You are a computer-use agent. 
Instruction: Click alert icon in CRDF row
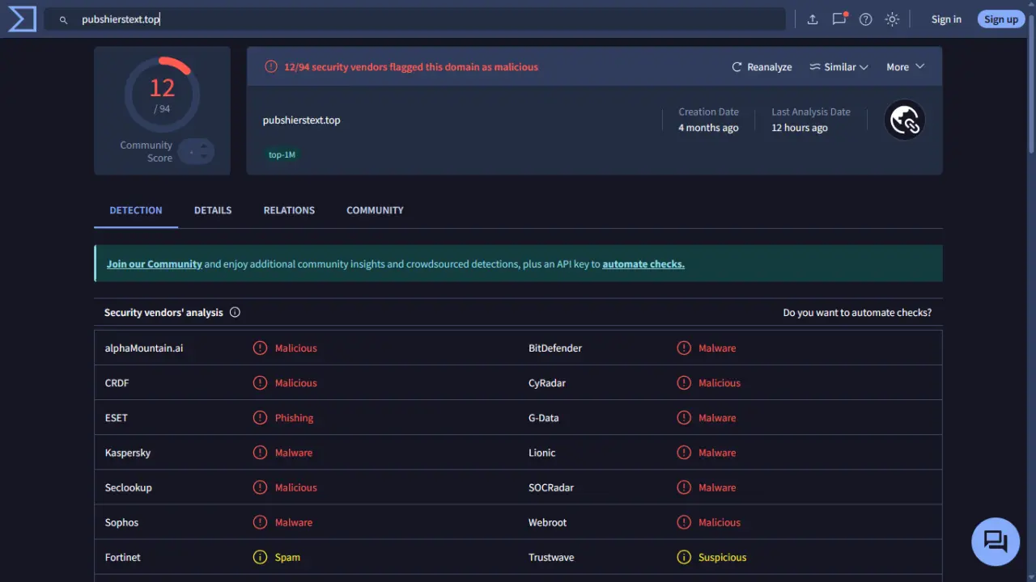(260, 382)
